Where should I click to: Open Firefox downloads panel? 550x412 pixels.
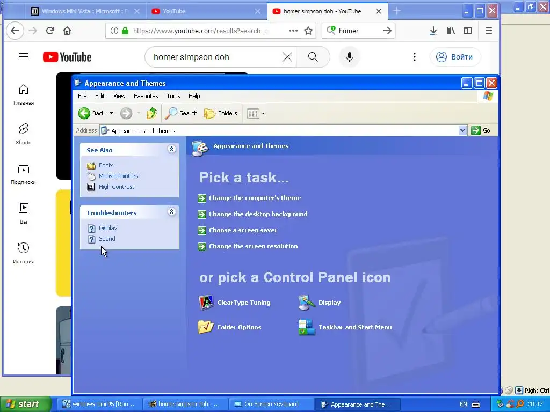pyautogui.click(x=433, y=31)
